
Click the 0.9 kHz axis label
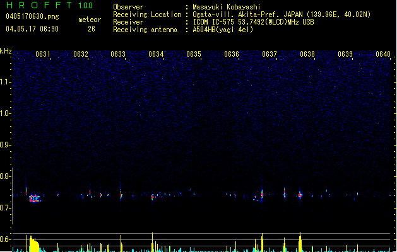(x=5, y=145)
